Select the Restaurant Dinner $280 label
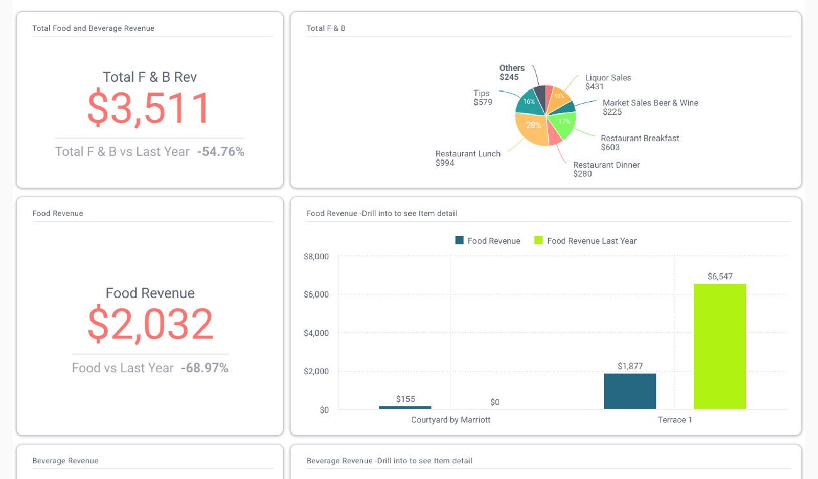The width and height of the screenshot is (818, 479). [606, 169]
